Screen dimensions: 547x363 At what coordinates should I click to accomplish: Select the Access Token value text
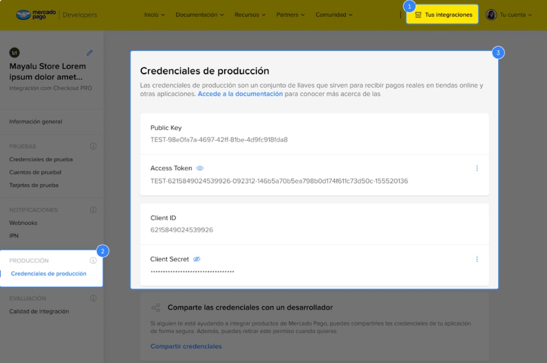279,181
